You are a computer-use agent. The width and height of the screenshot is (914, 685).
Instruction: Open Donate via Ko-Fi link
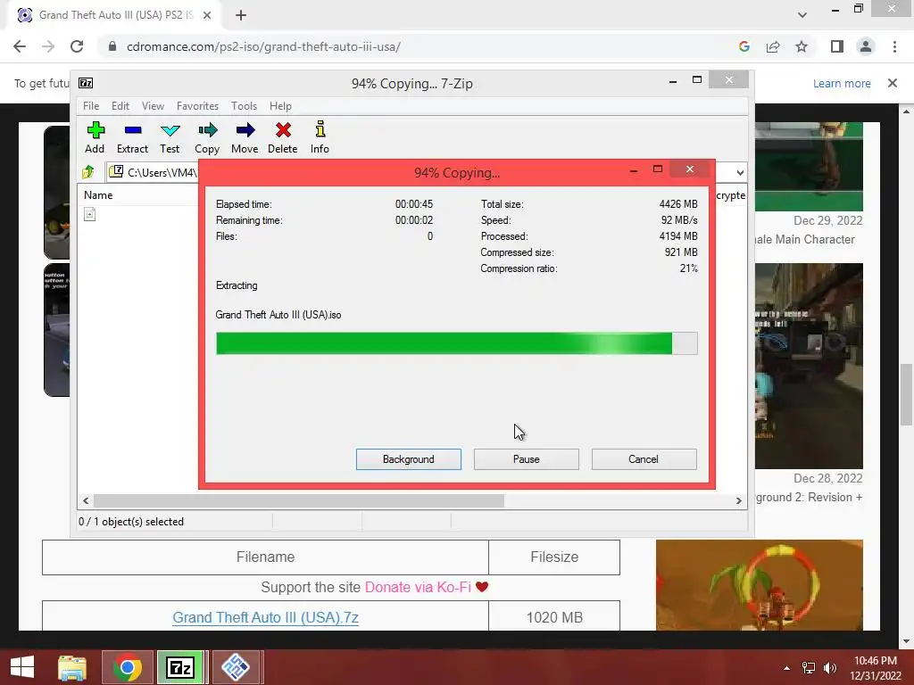point(418,587)
